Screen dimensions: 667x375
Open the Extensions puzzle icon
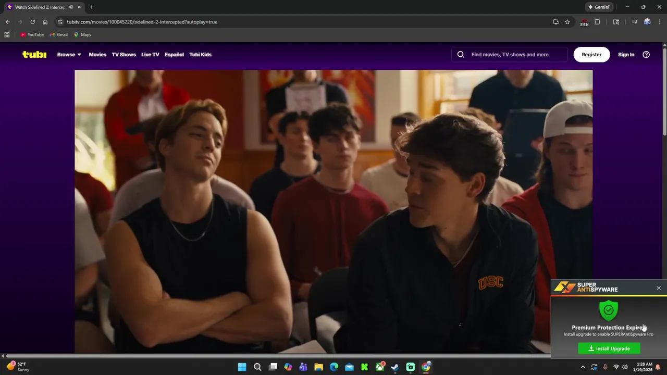tap(597, 22)
